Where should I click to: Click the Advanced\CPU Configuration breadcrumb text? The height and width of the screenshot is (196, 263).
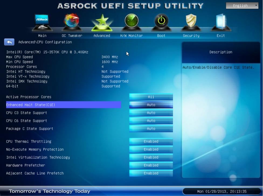(45, 42)
